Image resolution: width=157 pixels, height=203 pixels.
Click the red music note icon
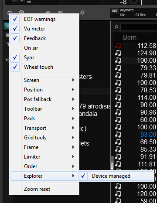(x=118, y=46)
